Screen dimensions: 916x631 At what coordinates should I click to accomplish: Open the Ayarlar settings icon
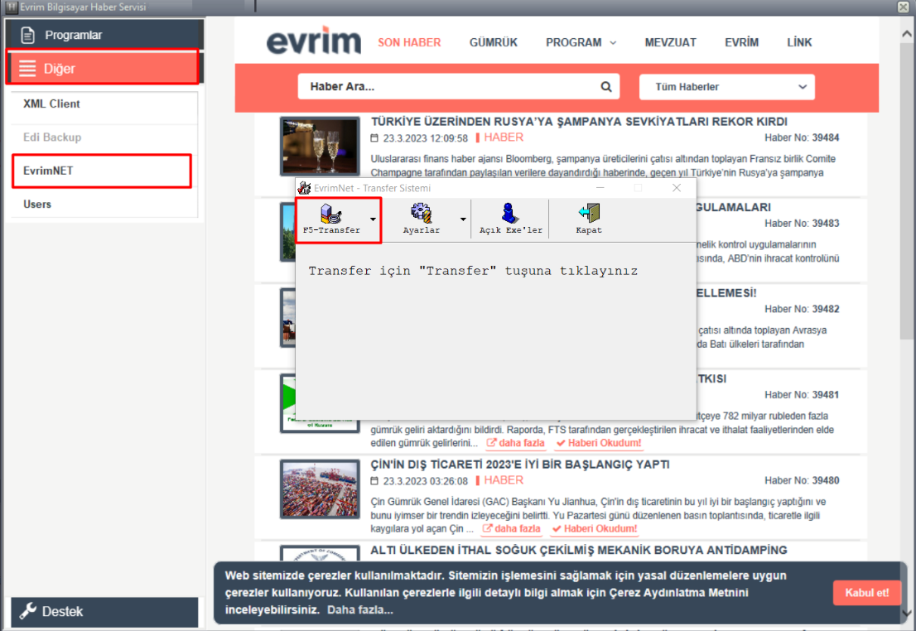(421, 214)
